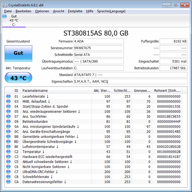The width and height of the screenshot is (192, 192).
Task: Click status icon of Mittl. Anlaufzeit row
Action: (x=8, y=101)
